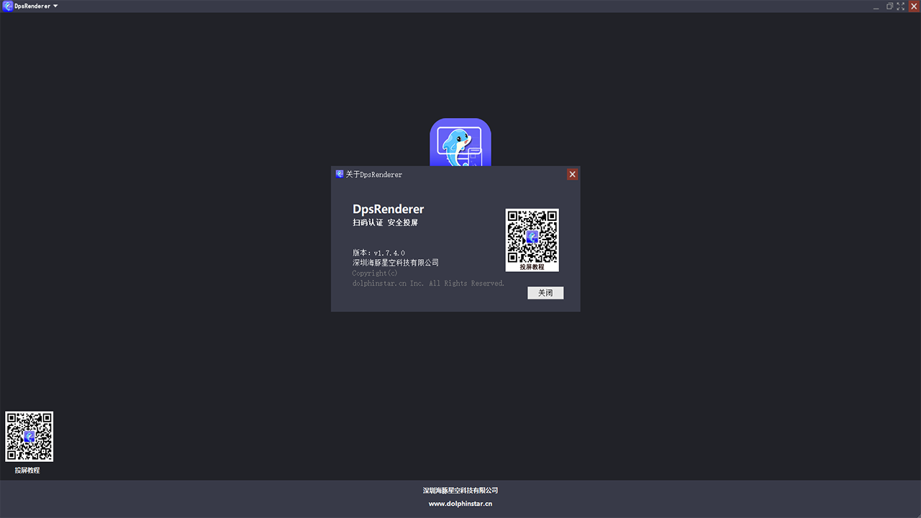Open the DpsRenderer title bar menu

click(x=32, y=6)
